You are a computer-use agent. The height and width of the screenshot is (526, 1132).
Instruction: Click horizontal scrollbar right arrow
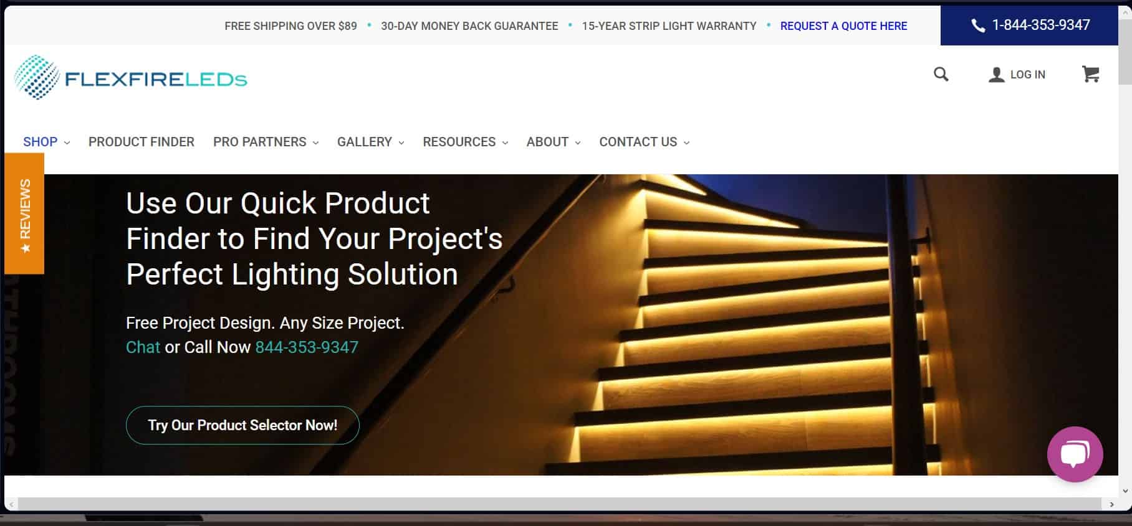pos(1111,504)
